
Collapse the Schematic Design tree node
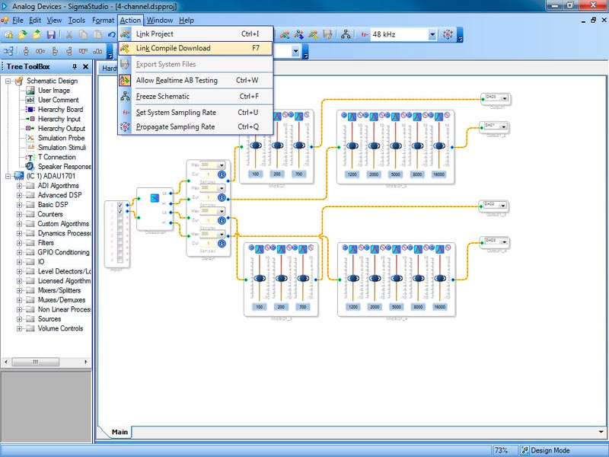tap(8, 81)
